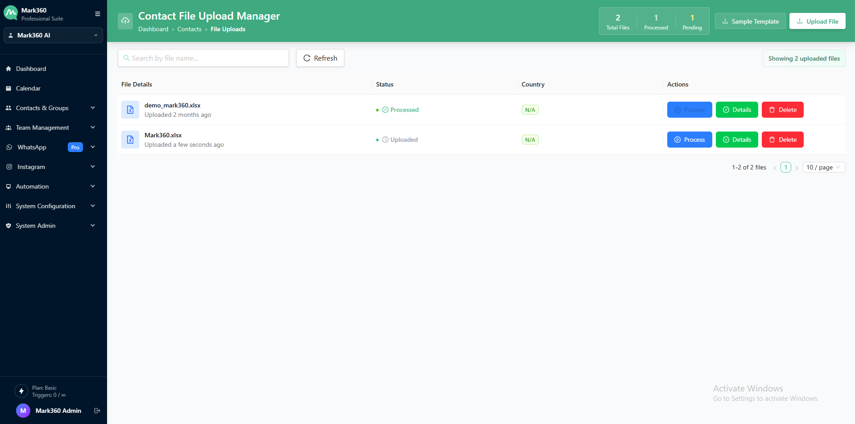Click the search by file name field

[x=203, y=58]
